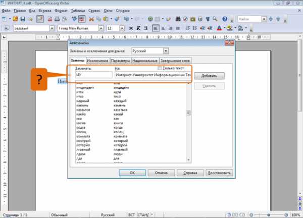Expand Paste options dropdown arrow
Image resolution: width=303 pixels, height=218 pixels.
111,19
